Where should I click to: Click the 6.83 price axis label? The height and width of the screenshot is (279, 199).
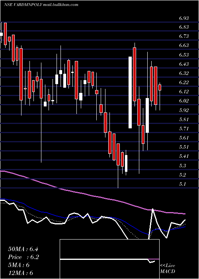pos(184,27)
